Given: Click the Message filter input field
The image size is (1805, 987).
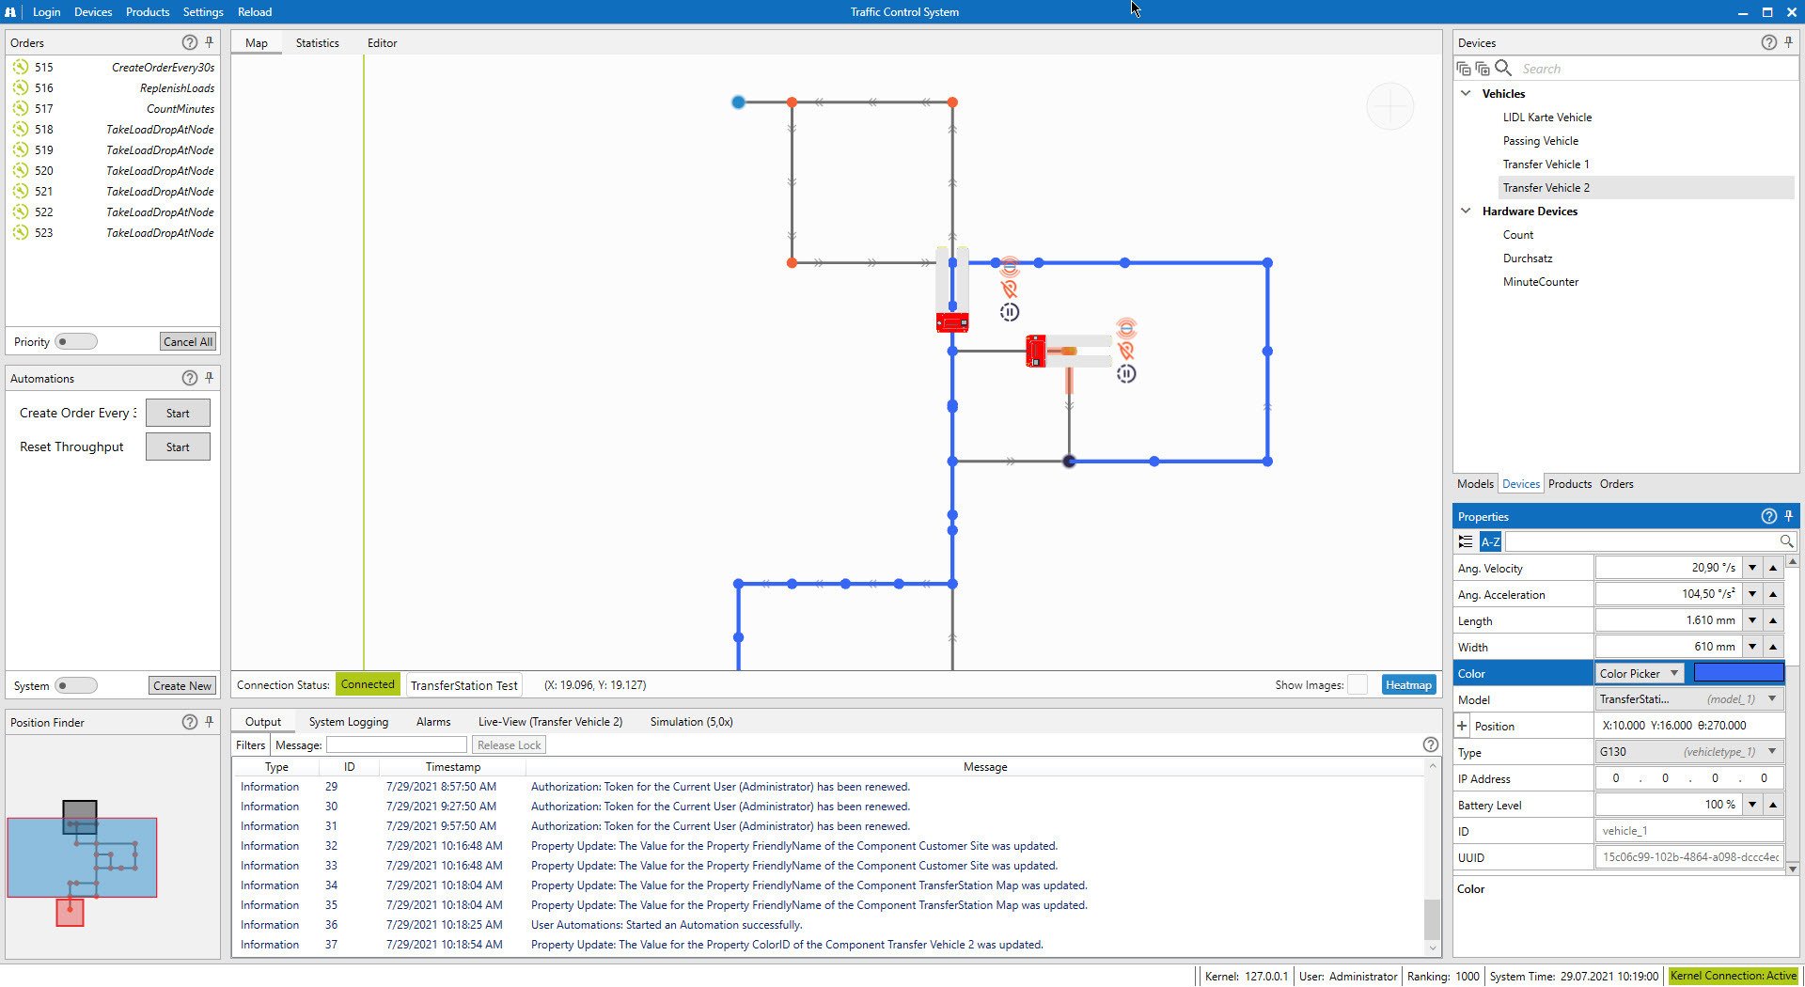Looking at the screenshot, I should point(396,745).
